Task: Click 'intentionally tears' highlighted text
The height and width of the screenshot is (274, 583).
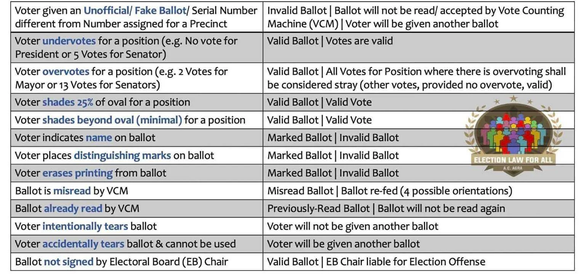Action: click(x=85, y=226)
